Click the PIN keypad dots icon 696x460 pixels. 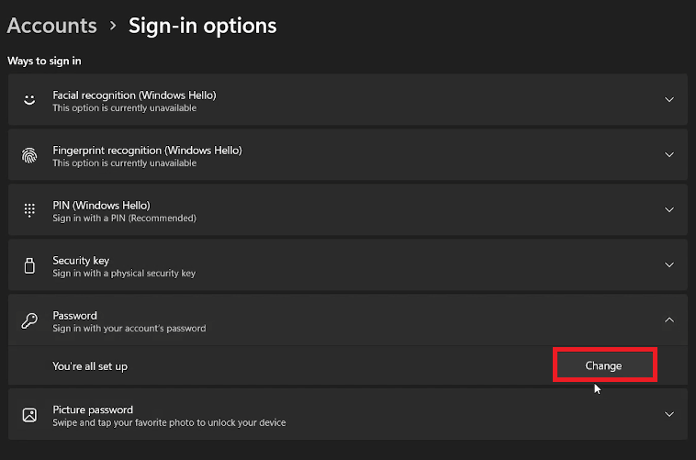point(29,210)
